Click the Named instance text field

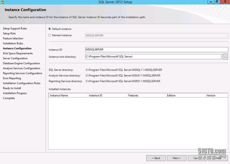pos(156,35)
